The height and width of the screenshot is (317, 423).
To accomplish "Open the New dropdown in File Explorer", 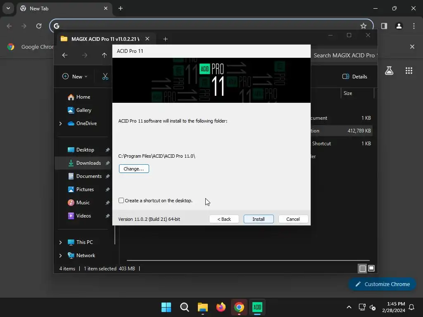I will coord(75,76).
